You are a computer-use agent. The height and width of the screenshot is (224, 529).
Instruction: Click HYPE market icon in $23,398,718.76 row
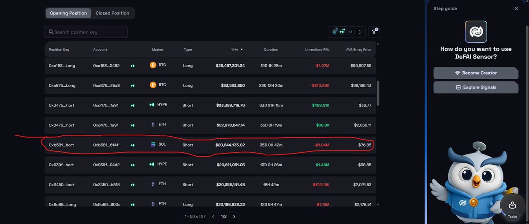(153, 105)
